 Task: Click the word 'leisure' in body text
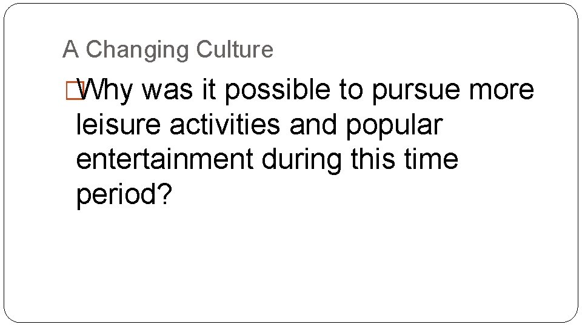click(x=118, y=125)
